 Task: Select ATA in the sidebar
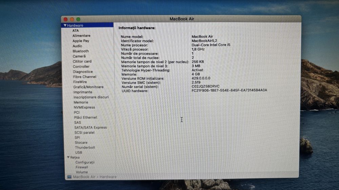[x=76, y=31]
